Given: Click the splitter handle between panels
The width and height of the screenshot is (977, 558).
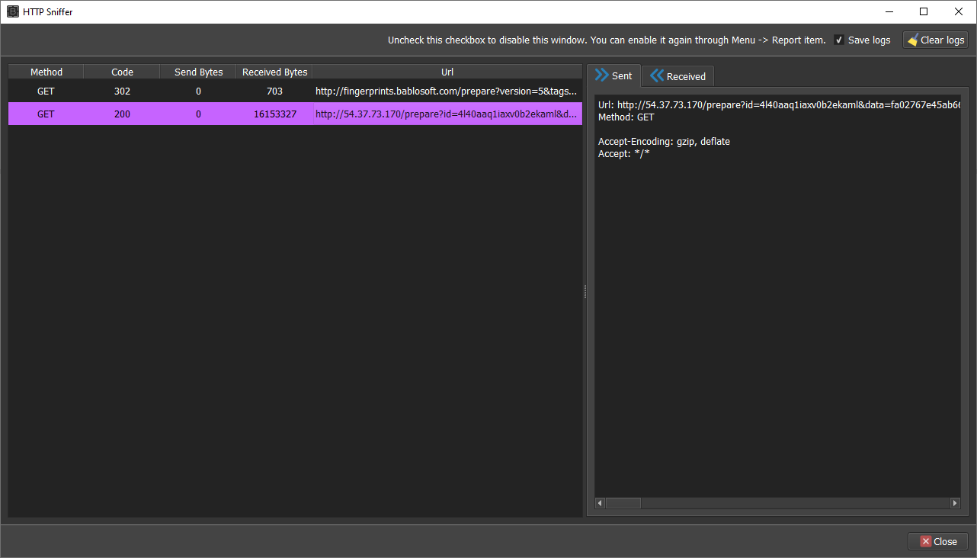Looking at the screenshot, I should point(585,292).
